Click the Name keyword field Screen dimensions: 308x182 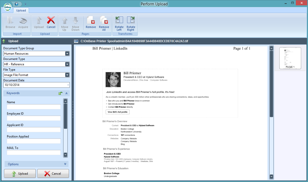[x=34, y=107]
